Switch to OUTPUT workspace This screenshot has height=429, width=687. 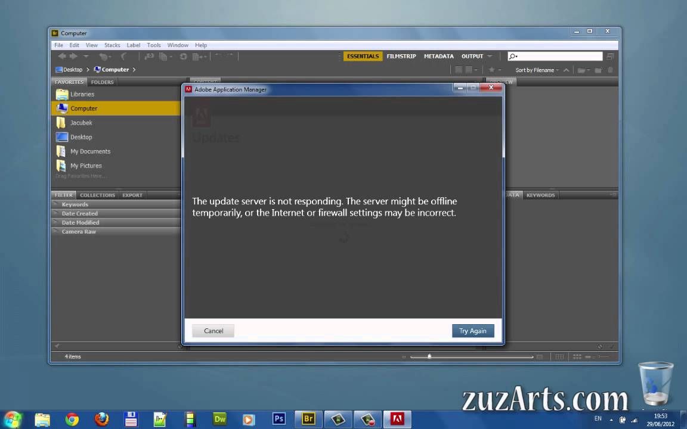click(472, 56)
